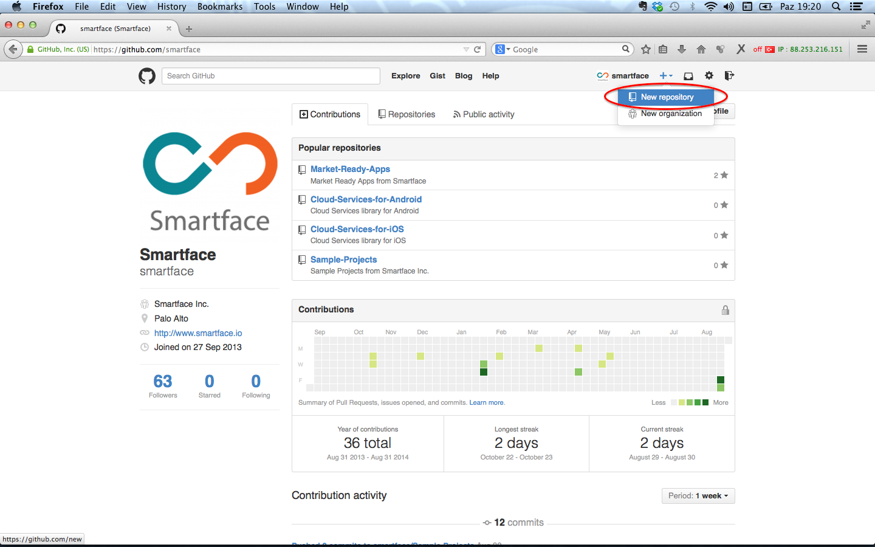The width and height of the screenshot is (875, 547).
Task: Click the Wi-Fi status icon
Action: pyautogui.click(x=710, y=7)
